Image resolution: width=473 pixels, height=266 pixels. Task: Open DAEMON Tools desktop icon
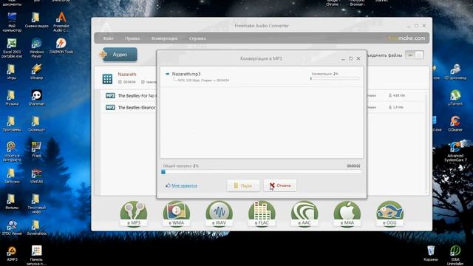pos(61,46)
